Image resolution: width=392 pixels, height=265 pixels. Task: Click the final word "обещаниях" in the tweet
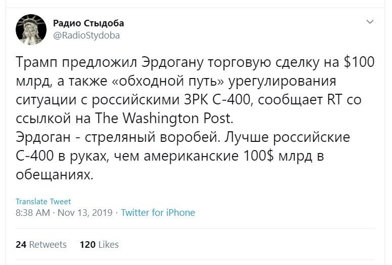(x=54, y=175)
